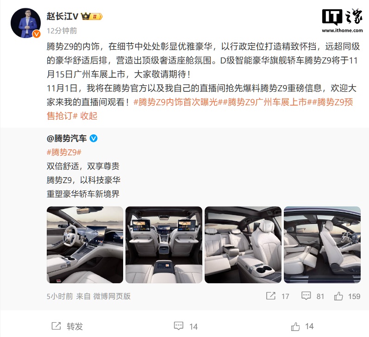
Task: Click the 微博网页版 source link
Action: (112, 296)
